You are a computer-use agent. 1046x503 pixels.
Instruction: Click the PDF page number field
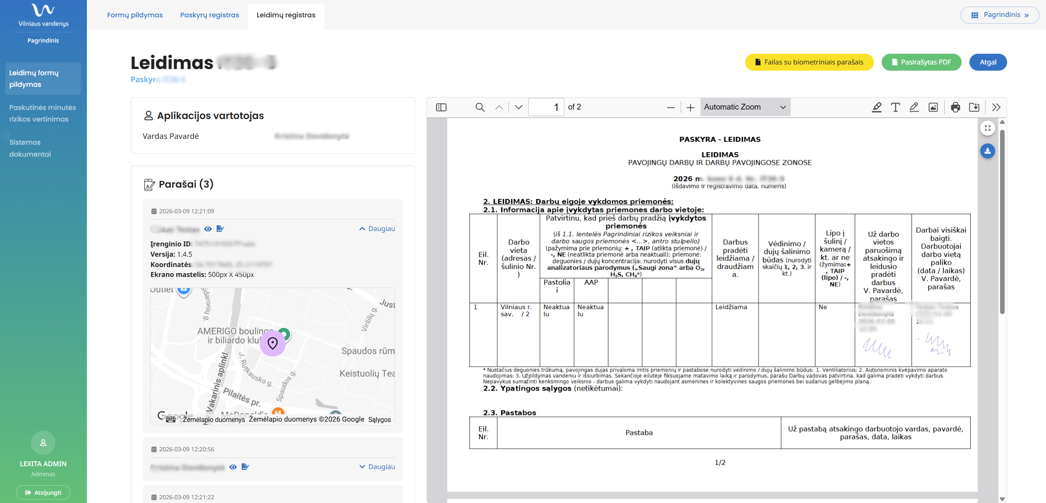546,107
